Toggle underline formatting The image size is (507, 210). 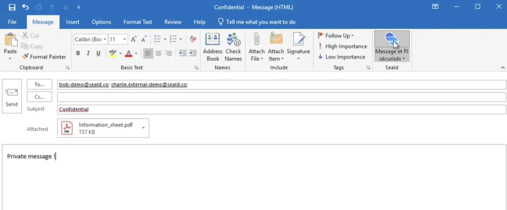point(98,53)
